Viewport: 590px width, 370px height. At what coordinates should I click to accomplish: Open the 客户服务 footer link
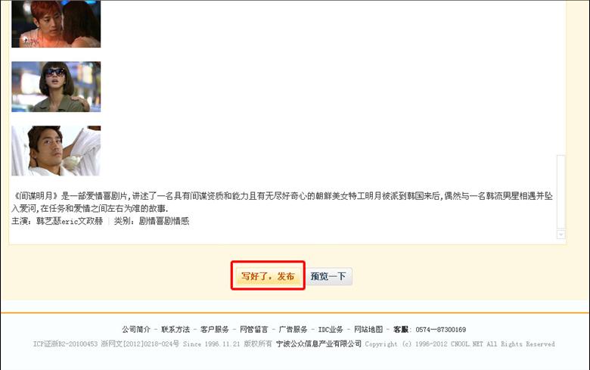215,329
